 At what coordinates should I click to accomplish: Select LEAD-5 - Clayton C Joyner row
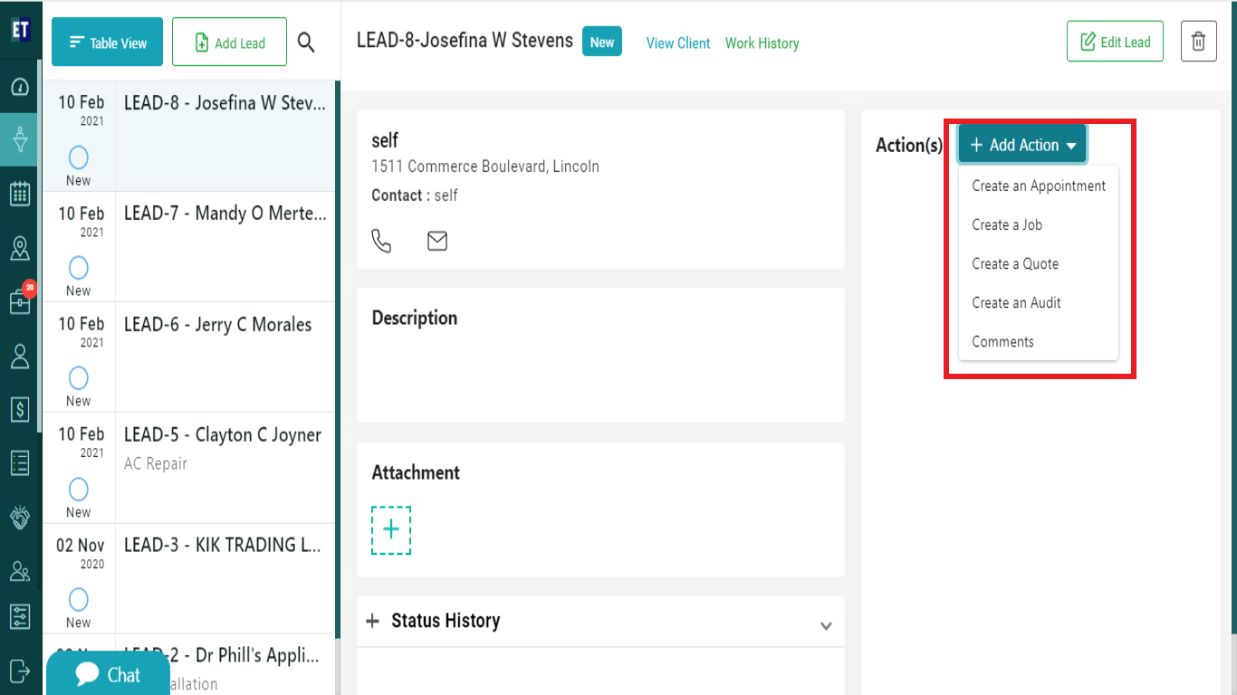pos(189,468)
